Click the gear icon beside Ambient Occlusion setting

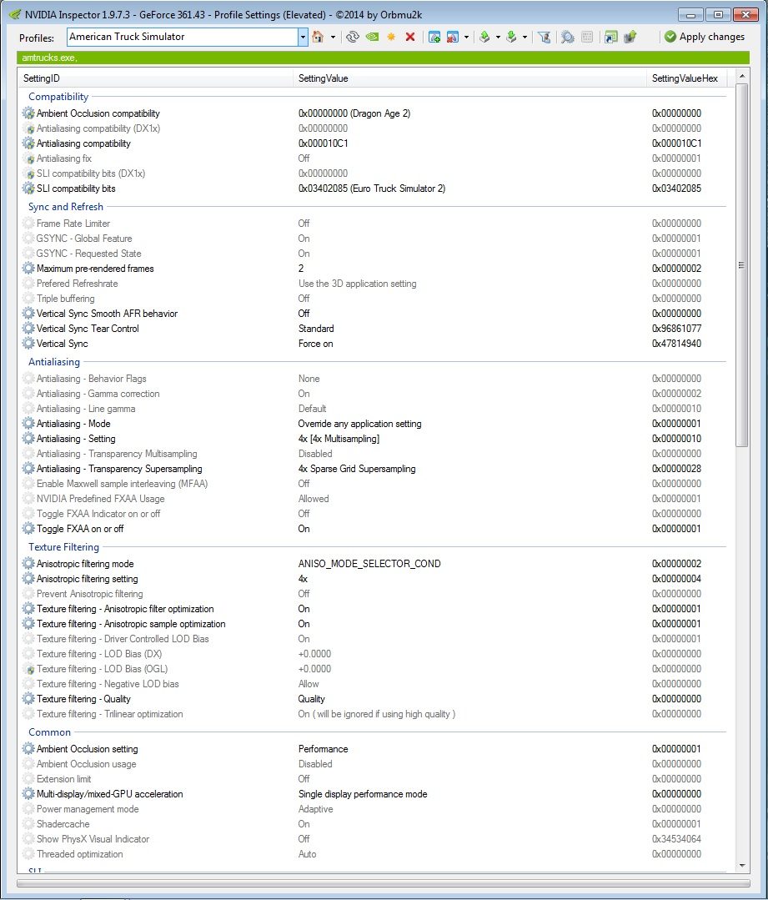tap(28, 749)
